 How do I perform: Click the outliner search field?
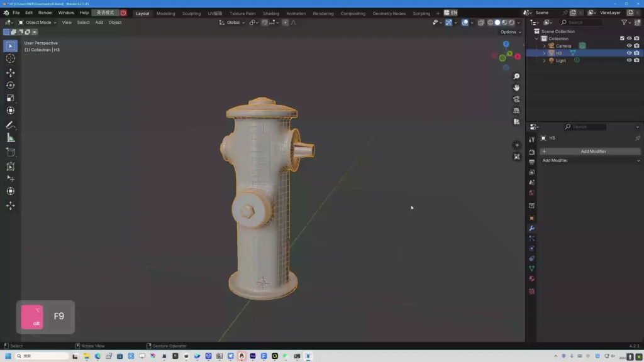tap(582, 23)
